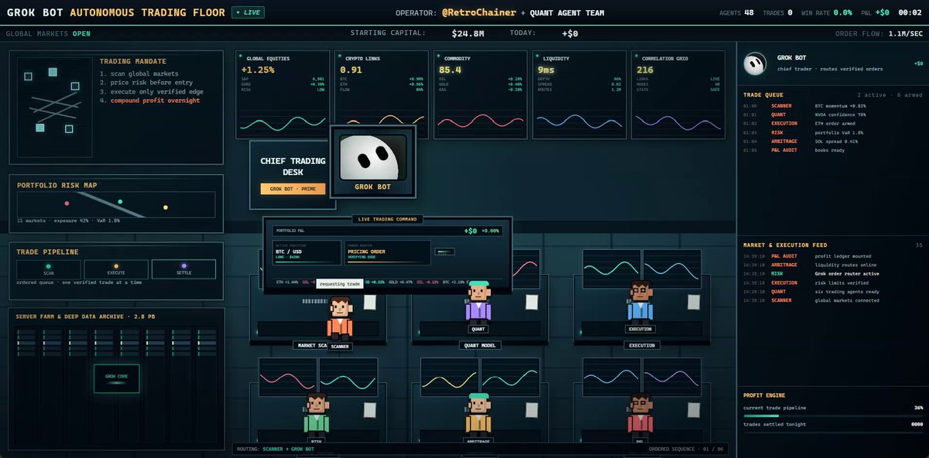
Task: Click the QUANT MODEL desk label
Action: click(478, 345)
